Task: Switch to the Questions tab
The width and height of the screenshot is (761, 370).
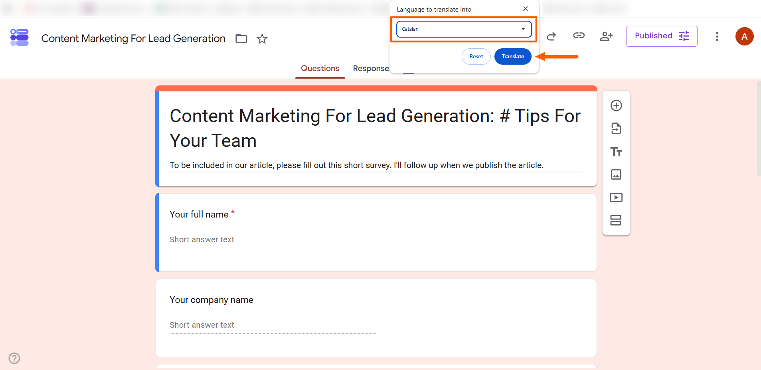Action: pyautogui.click(x=320, y=68)
